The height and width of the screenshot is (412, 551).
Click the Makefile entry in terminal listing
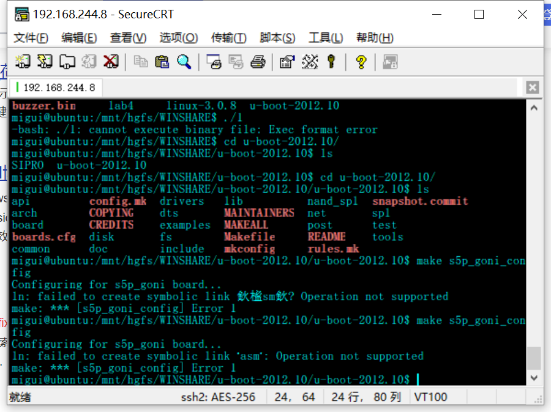(x=250, y=237)
